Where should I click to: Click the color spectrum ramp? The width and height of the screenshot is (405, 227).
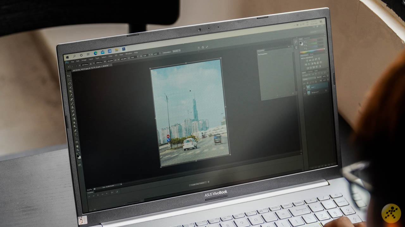tap(313, 51)
